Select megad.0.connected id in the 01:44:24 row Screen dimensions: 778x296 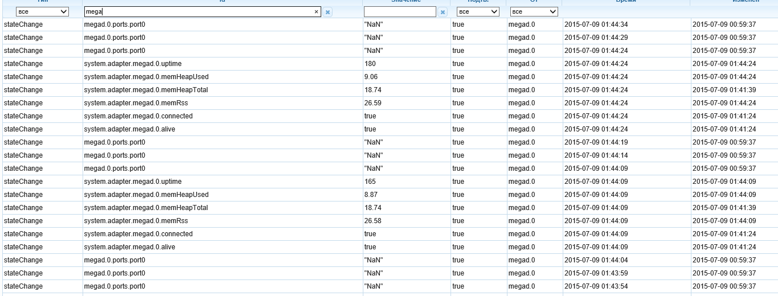click(138, 116)
